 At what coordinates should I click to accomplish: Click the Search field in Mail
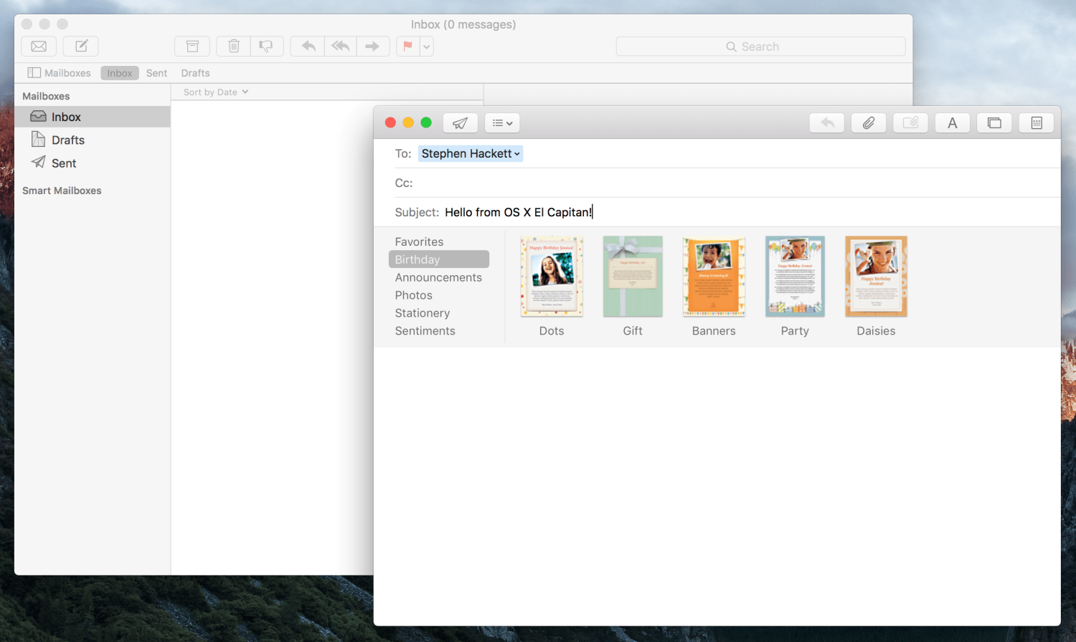pyautogui.click(x=760, y=47)
